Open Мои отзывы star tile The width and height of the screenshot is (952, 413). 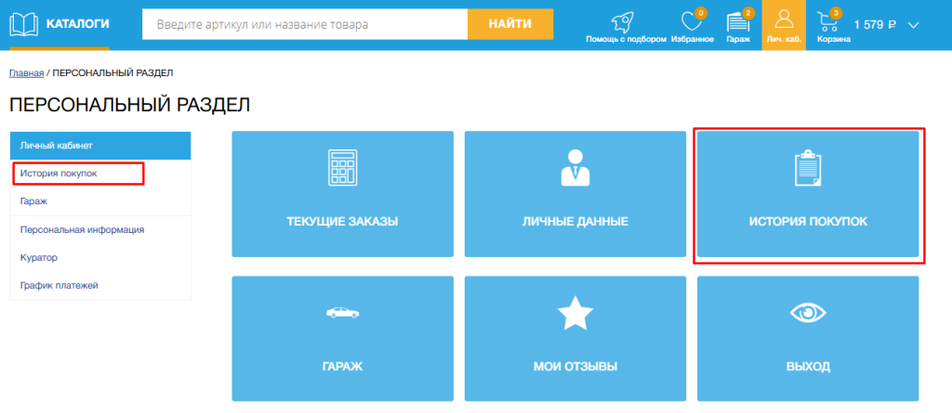[575, 338]
